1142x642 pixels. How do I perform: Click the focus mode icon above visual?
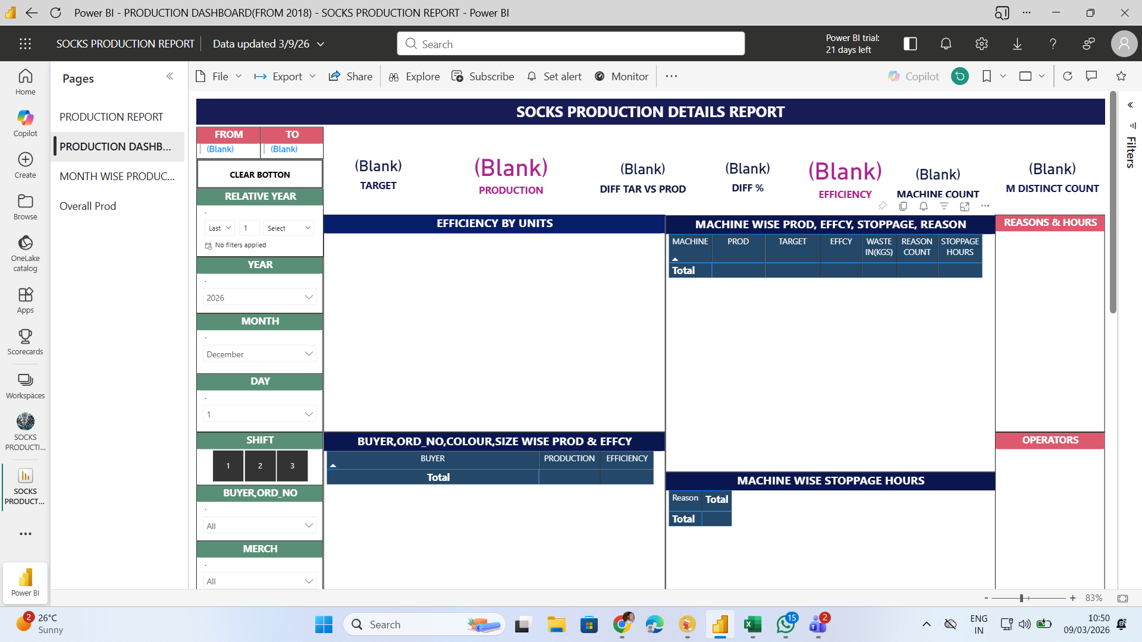[x=965, y=206]
